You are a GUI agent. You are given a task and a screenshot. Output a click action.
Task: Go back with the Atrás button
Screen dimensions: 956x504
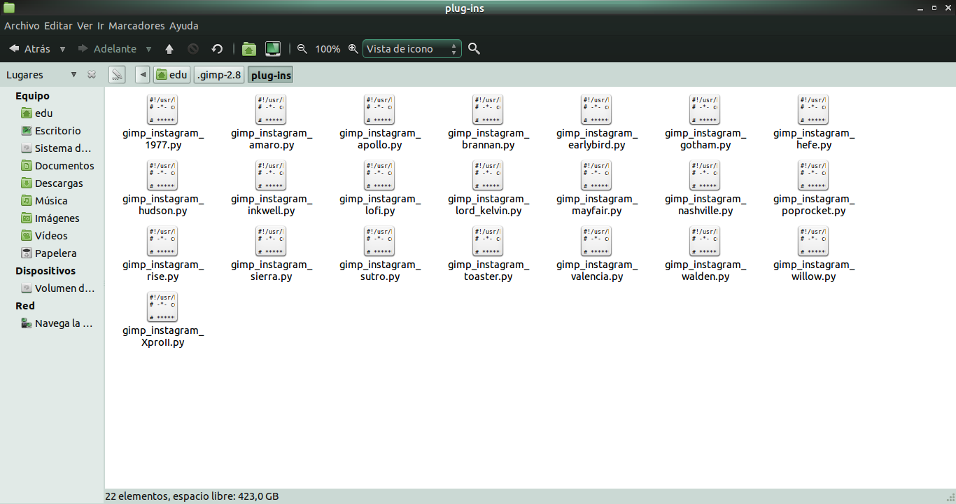coord(30,49)
